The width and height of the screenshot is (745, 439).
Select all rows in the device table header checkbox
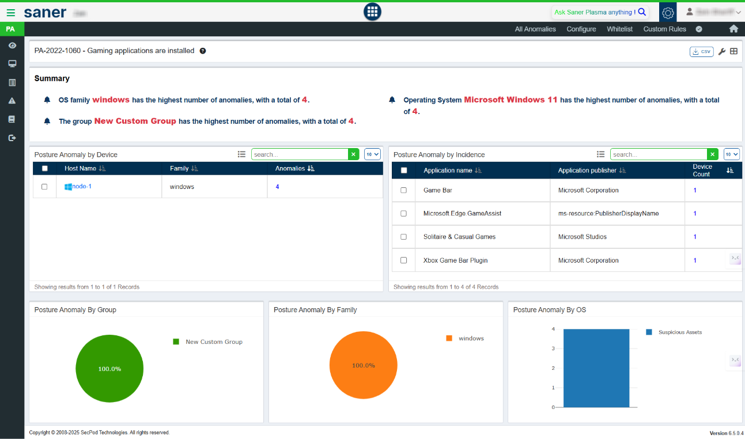coord(45,168)
